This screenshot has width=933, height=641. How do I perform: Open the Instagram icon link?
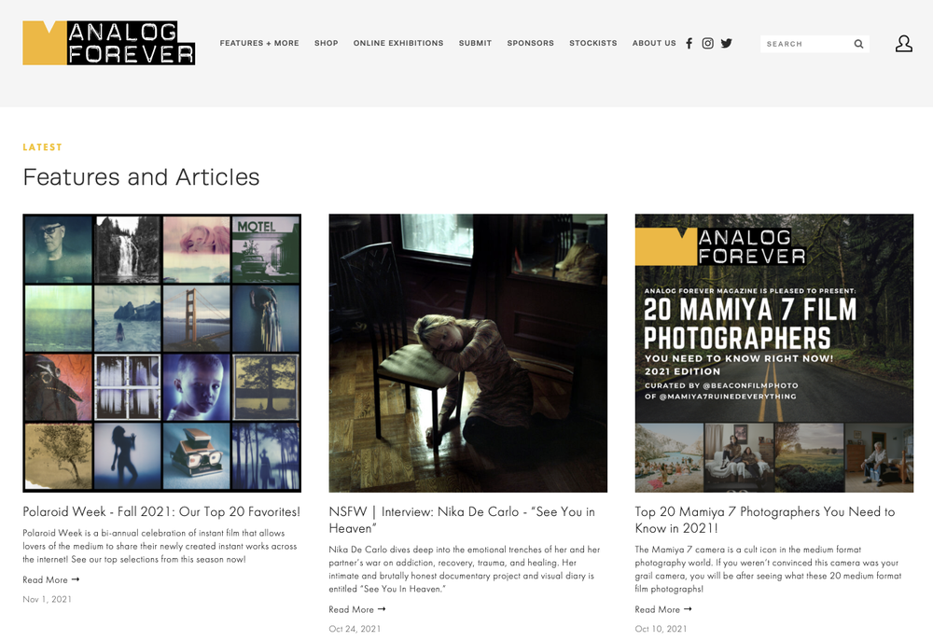pyautogui.click(x=707, y=44)
